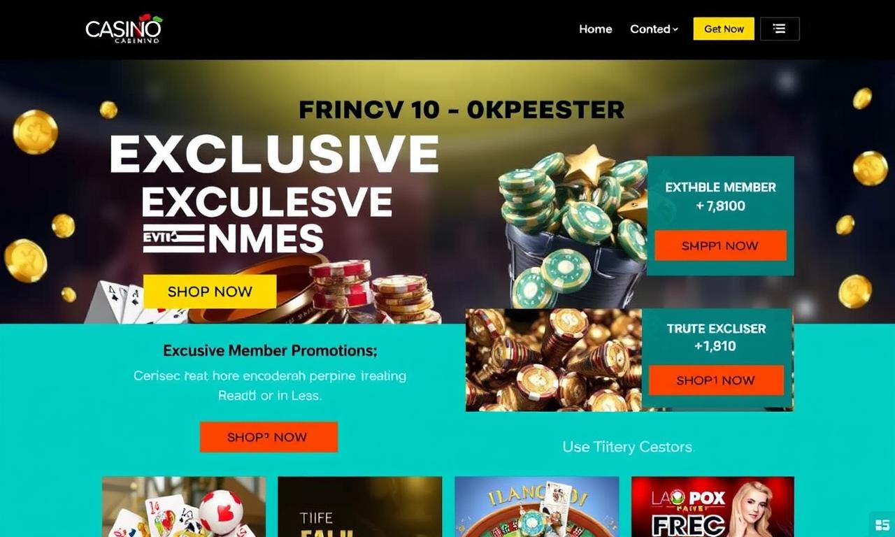Click the stacked red poker chips graphic
Screen dimensions: 895x537
pos(340,284)
